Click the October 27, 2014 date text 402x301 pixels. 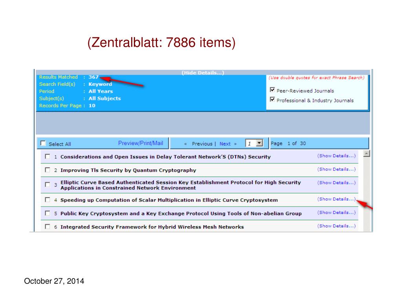tap(54, 281)
